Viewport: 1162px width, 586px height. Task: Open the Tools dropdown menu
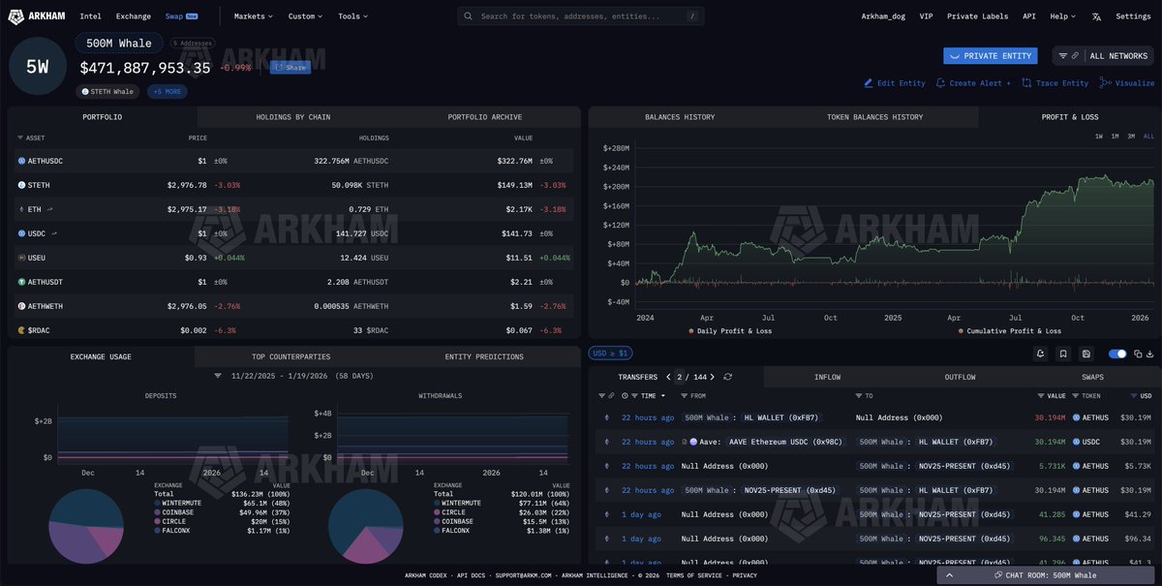(x=352, y=16)
